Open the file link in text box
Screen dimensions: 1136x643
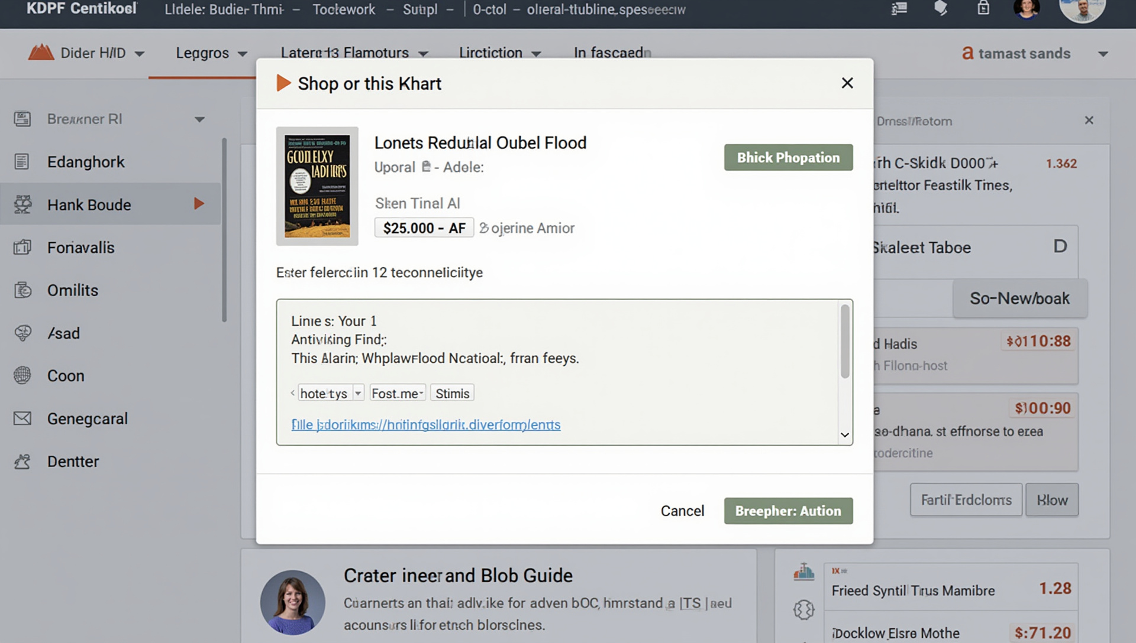[425, 424]
